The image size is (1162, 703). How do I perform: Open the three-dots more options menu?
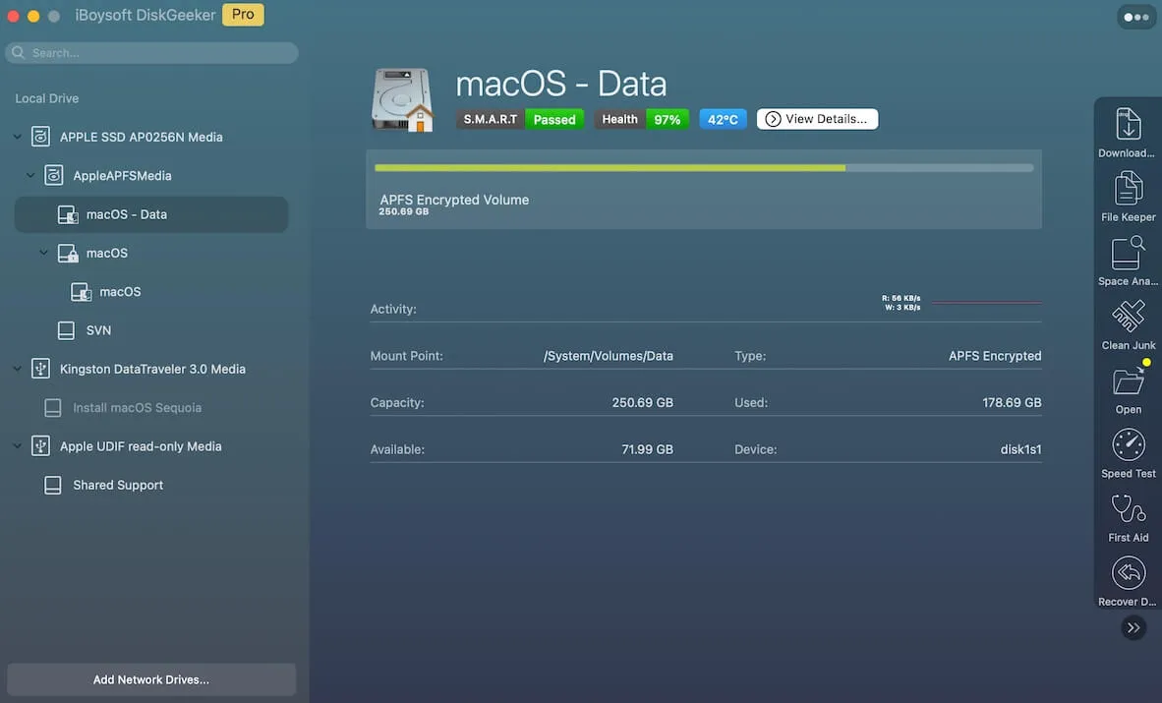pos(1135,17)
